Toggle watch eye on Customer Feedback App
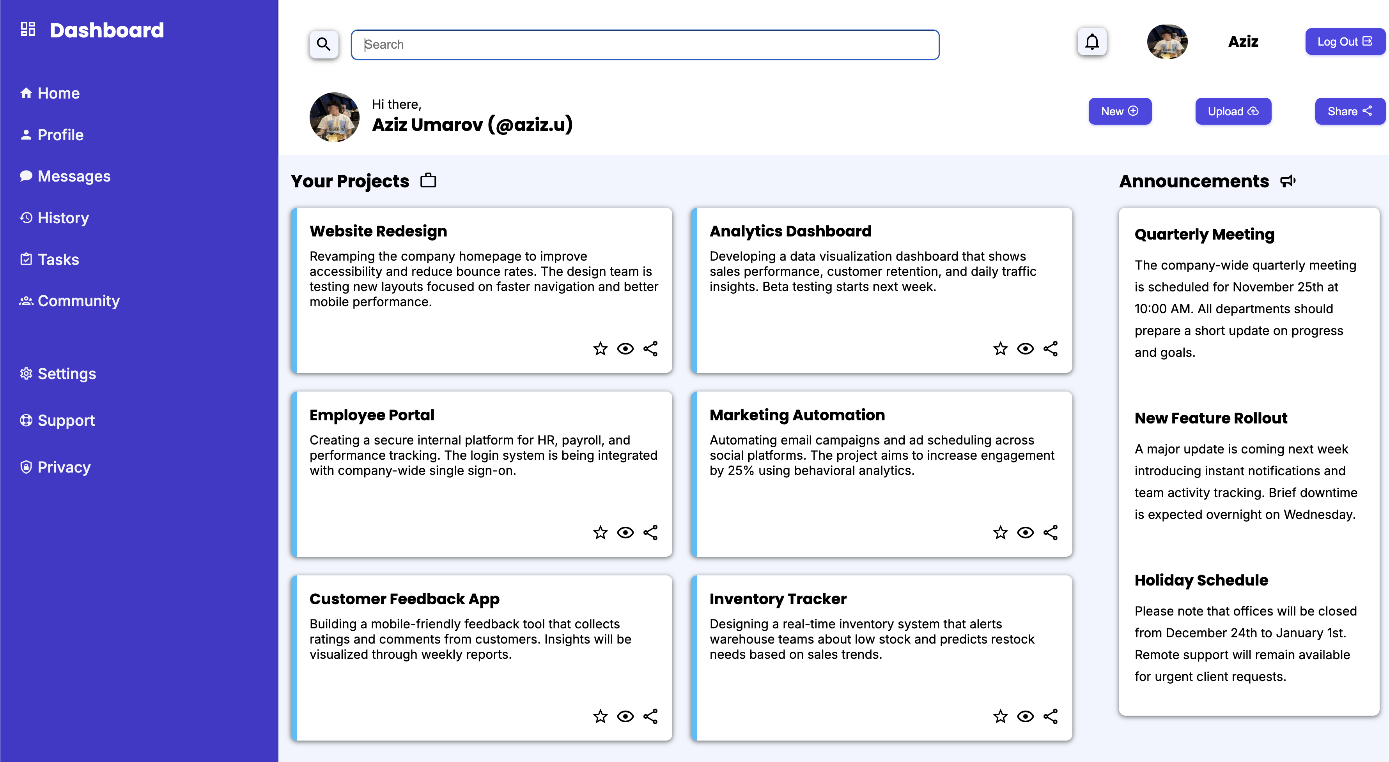This screenshot has width=1389, height=762. click(x=625, y=716)
